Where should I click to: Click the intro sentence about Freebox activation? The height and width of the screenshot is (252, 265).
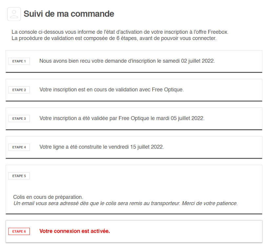[120, 32]
